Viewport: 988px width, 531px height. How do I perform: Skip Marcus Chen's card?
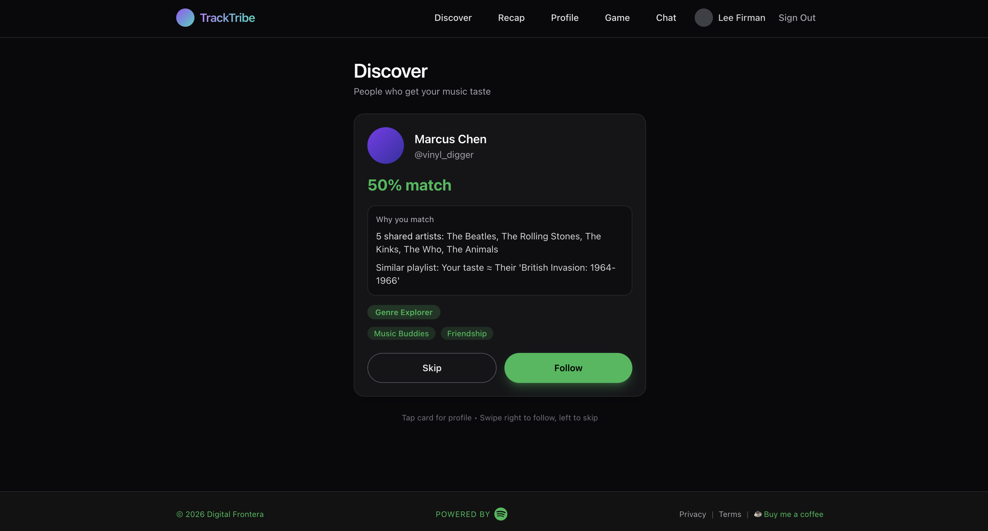point(432,368)
